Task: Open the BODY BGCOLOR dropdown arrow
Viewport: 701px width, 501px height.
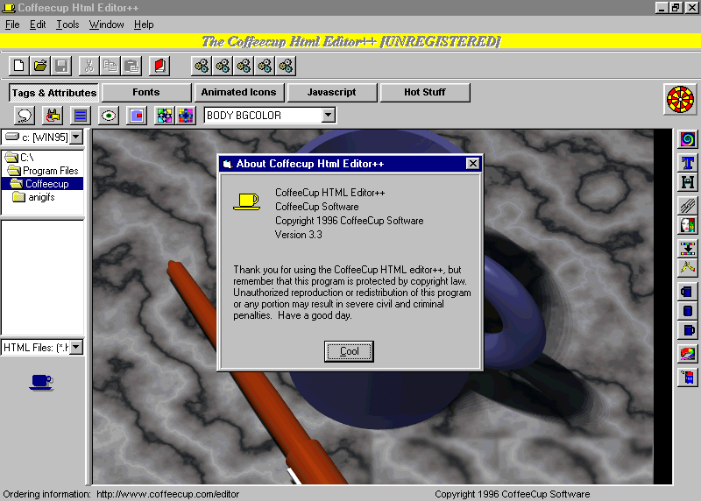Action: click(328, 116)
